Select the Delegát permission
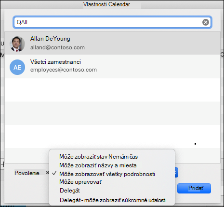 70,191
